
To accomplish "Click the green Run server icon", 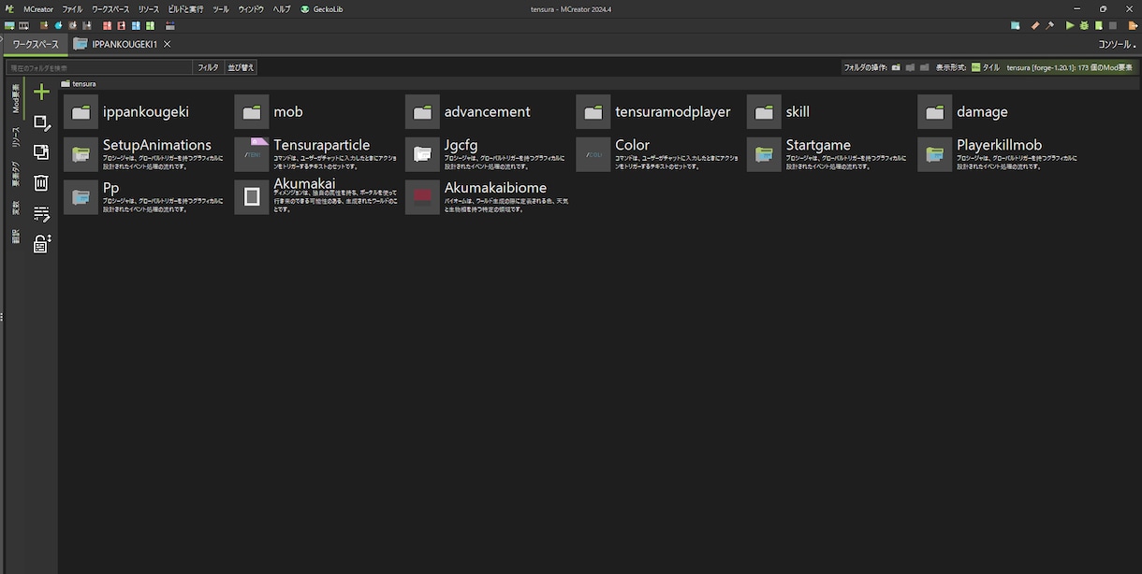I will tap(1098, 26).
